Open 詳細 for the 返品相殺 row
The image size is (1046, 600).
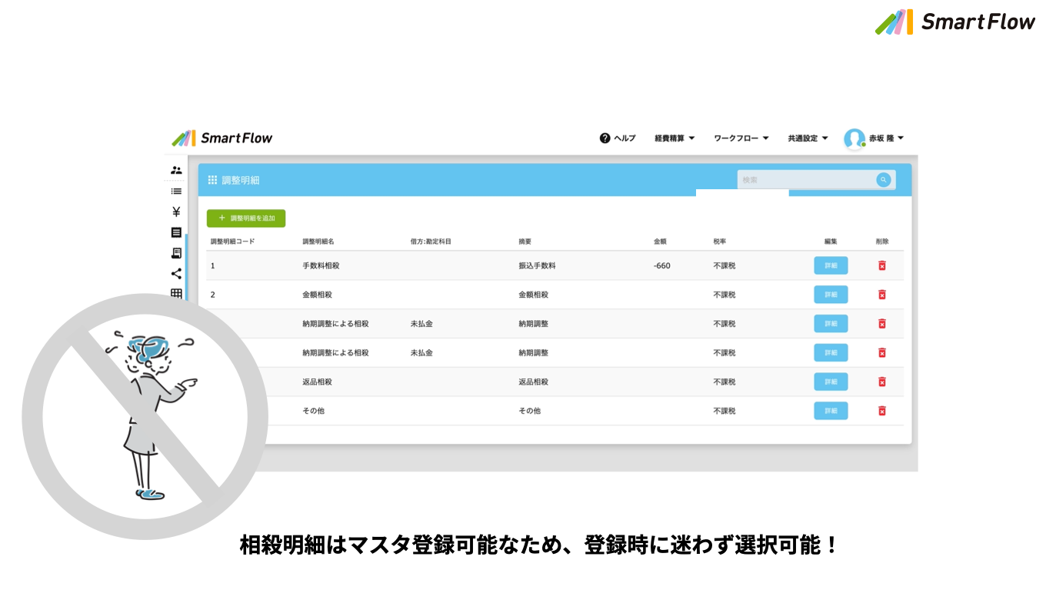tap(831, 382)
